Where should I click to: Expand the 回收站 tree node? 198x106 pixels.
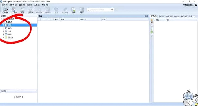4,37
